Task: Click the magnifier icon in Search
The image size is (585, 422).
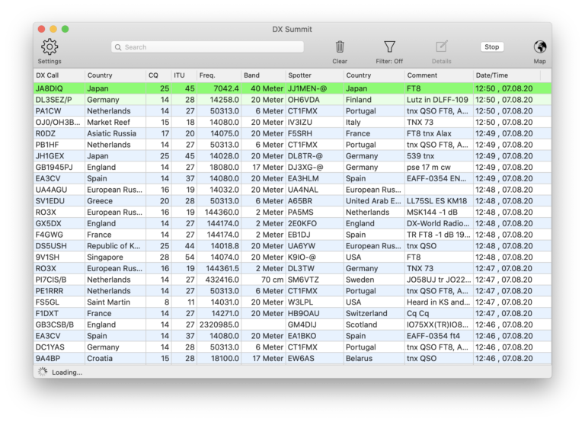Action: pyautogui.click(x=118, y=47)
